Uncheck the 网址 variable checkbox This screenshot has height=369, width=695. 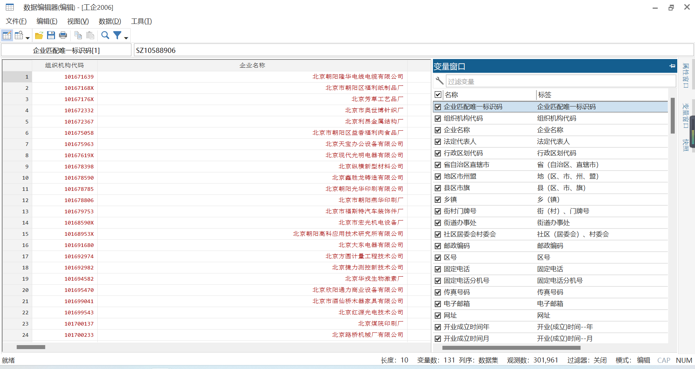(438, 315)
